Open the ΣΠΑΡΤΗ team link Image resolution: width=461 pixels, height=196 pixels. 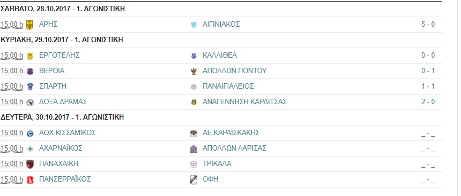53,87
